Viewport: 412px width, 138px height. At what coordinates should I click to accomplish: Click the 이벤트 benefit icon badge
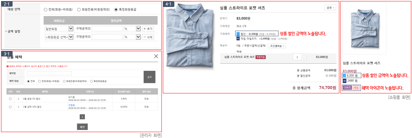tap(347, 88)
